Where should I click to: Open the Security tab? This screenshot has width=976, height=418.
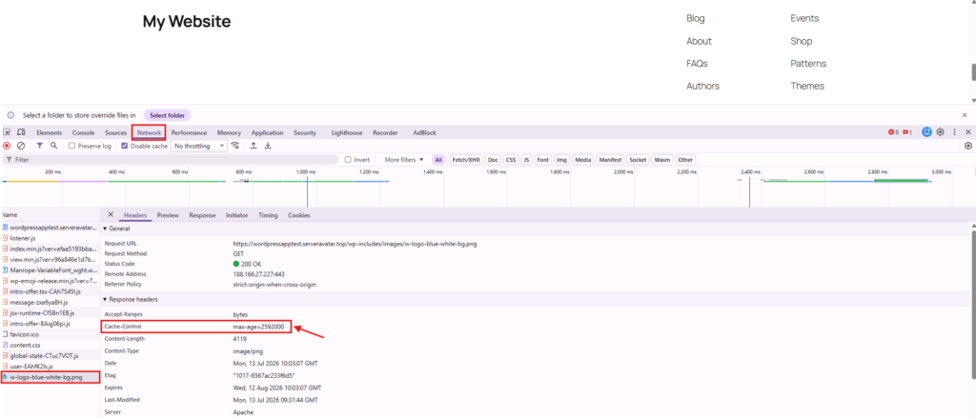click(305, 132)
